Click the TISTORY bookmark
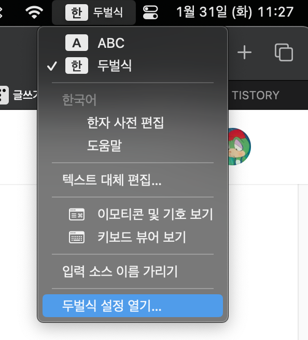The height and width of the screenshot is (340, 308). (256, 95)
